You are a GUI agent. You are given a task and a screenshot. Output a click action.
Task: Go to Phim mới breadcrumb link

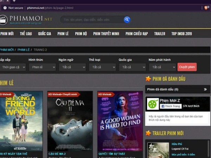point(7,50)
